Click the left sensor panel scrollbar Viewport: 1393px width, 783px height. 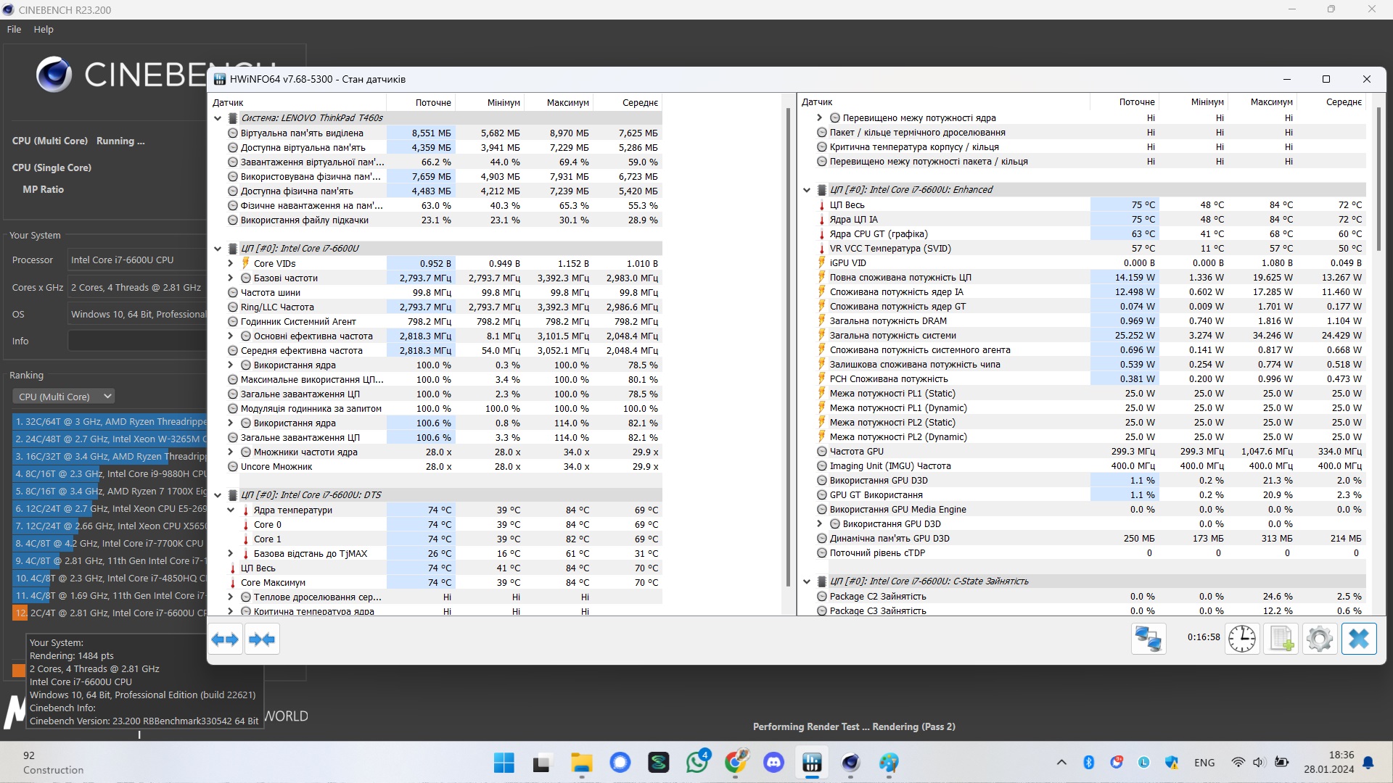click(x=789, y=348)
